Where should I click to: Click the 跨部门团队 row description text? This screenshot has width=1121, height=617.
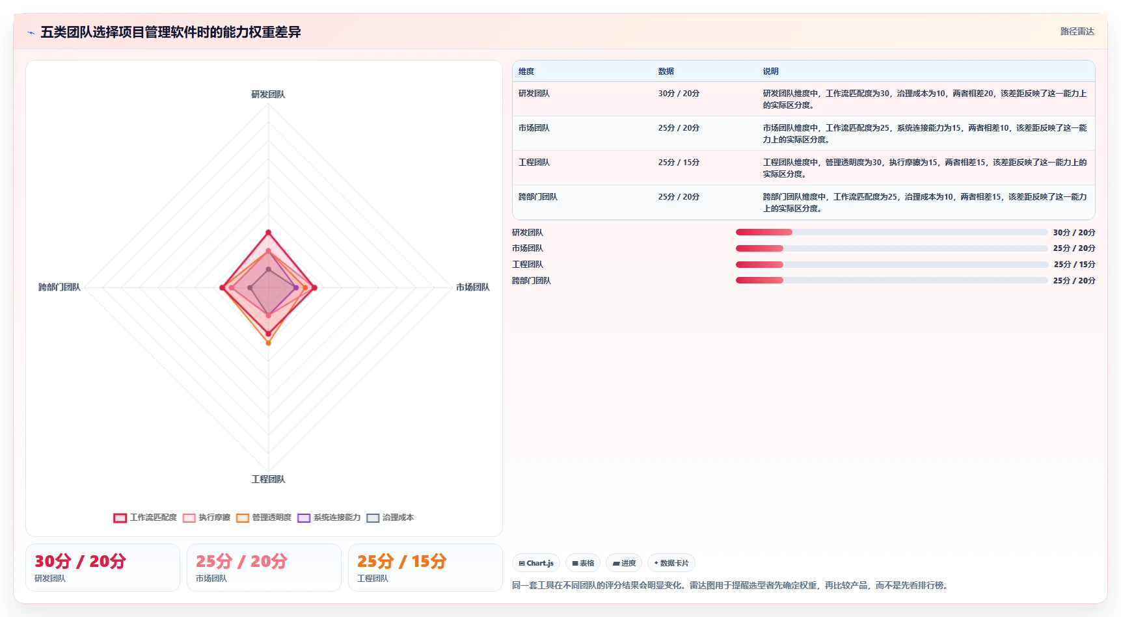click(x=925, y=203)
